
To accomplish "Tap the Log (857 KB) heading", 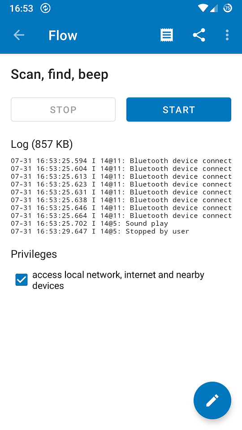I will click(x=42, y=144).
